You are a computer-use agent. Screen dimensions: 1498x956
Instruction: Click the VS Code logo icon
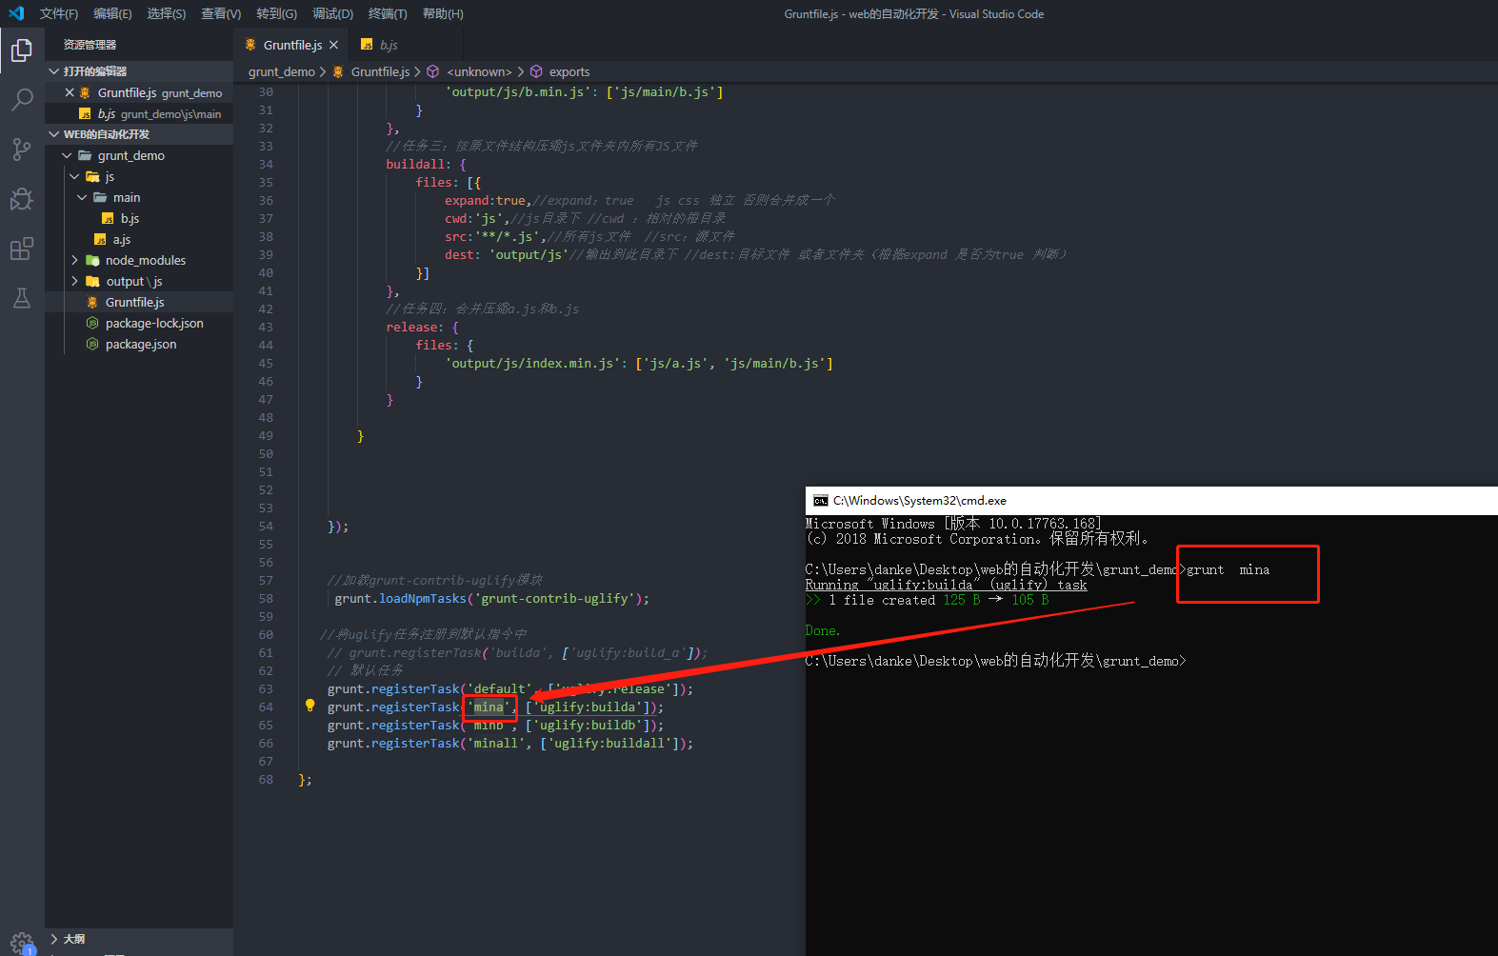point(16,13)
